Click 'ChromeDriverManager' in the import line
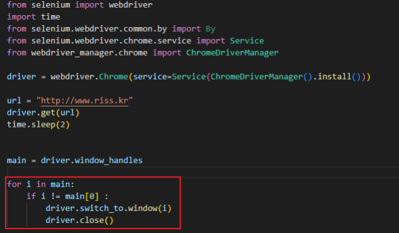The width and height of the screenshot is (399, 233). tap(232, 53)
